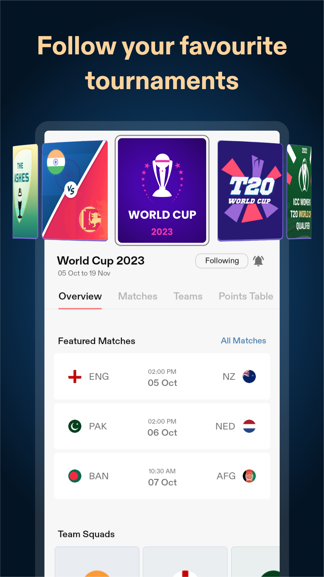Select the World Cup 2023 tournament card
Image resolution: width=324 pixels, height=577 pixels.
tap(162, 190)
